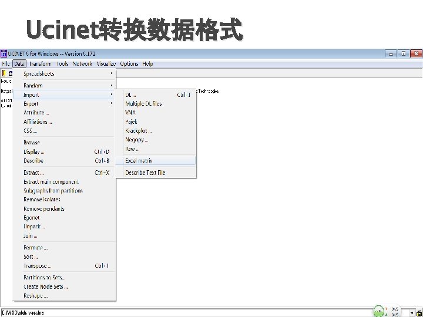The height and width of the screenshot is (317, 423).
Task: Open the Import submenu
Action: [x=64, y=95]
